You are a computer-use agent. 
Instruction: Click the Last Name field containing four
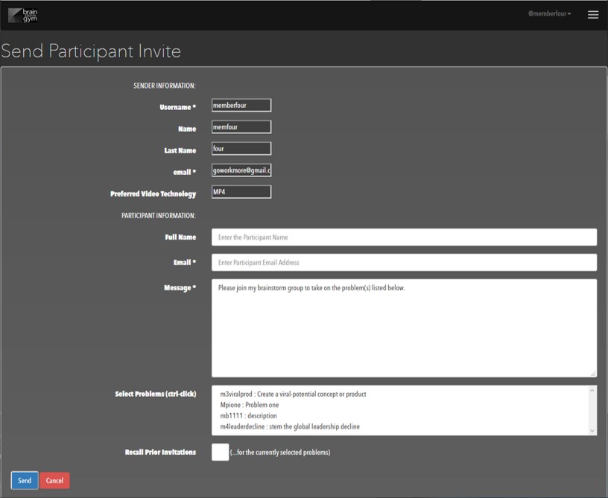[x=241, y=149]
